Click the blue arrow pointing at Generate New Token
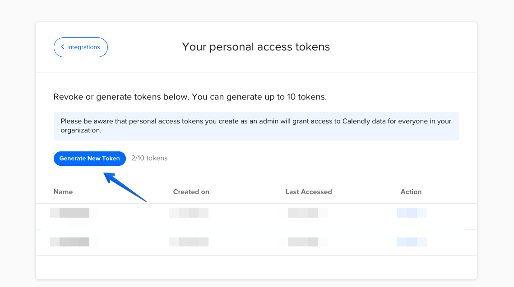 pyautogui.click(x=125, y=187)
